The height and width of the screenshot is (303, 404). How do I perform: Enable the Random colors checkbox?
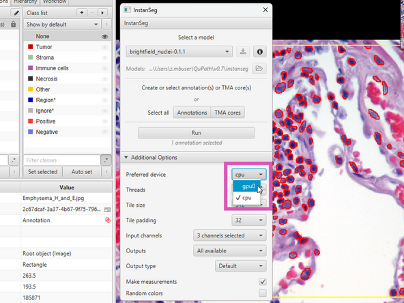(x=263, y=293)
